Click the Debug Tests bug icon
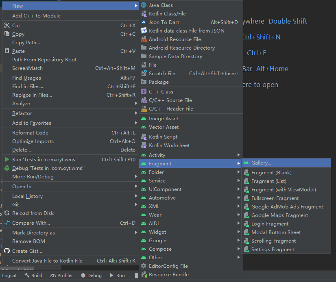This screenshot has height=282, width=336. 7,168
